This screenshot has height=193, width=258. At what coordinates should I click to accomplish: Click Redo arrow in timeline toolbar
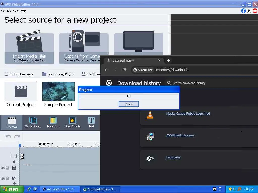coord(17,136)
